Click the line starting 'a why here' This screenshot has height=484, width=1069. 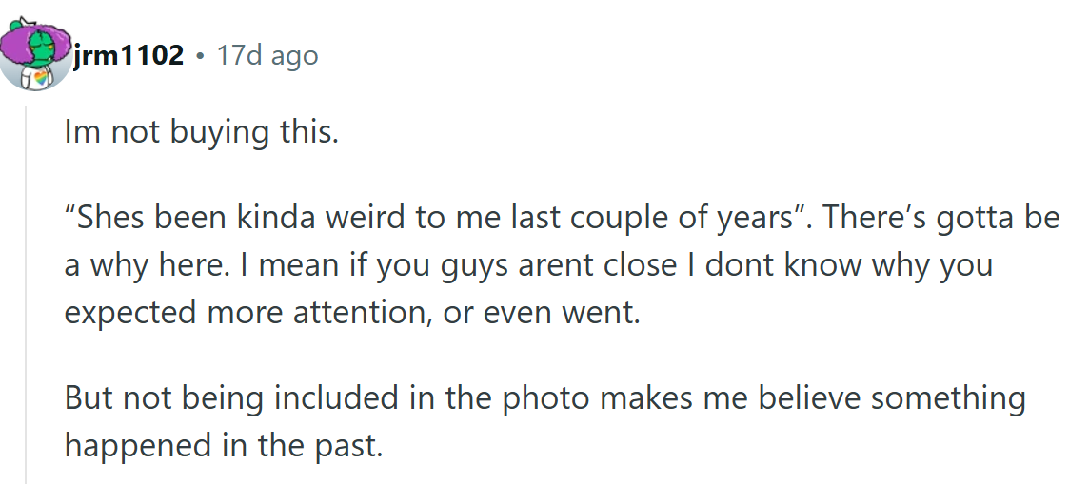(x=528, y=264)
